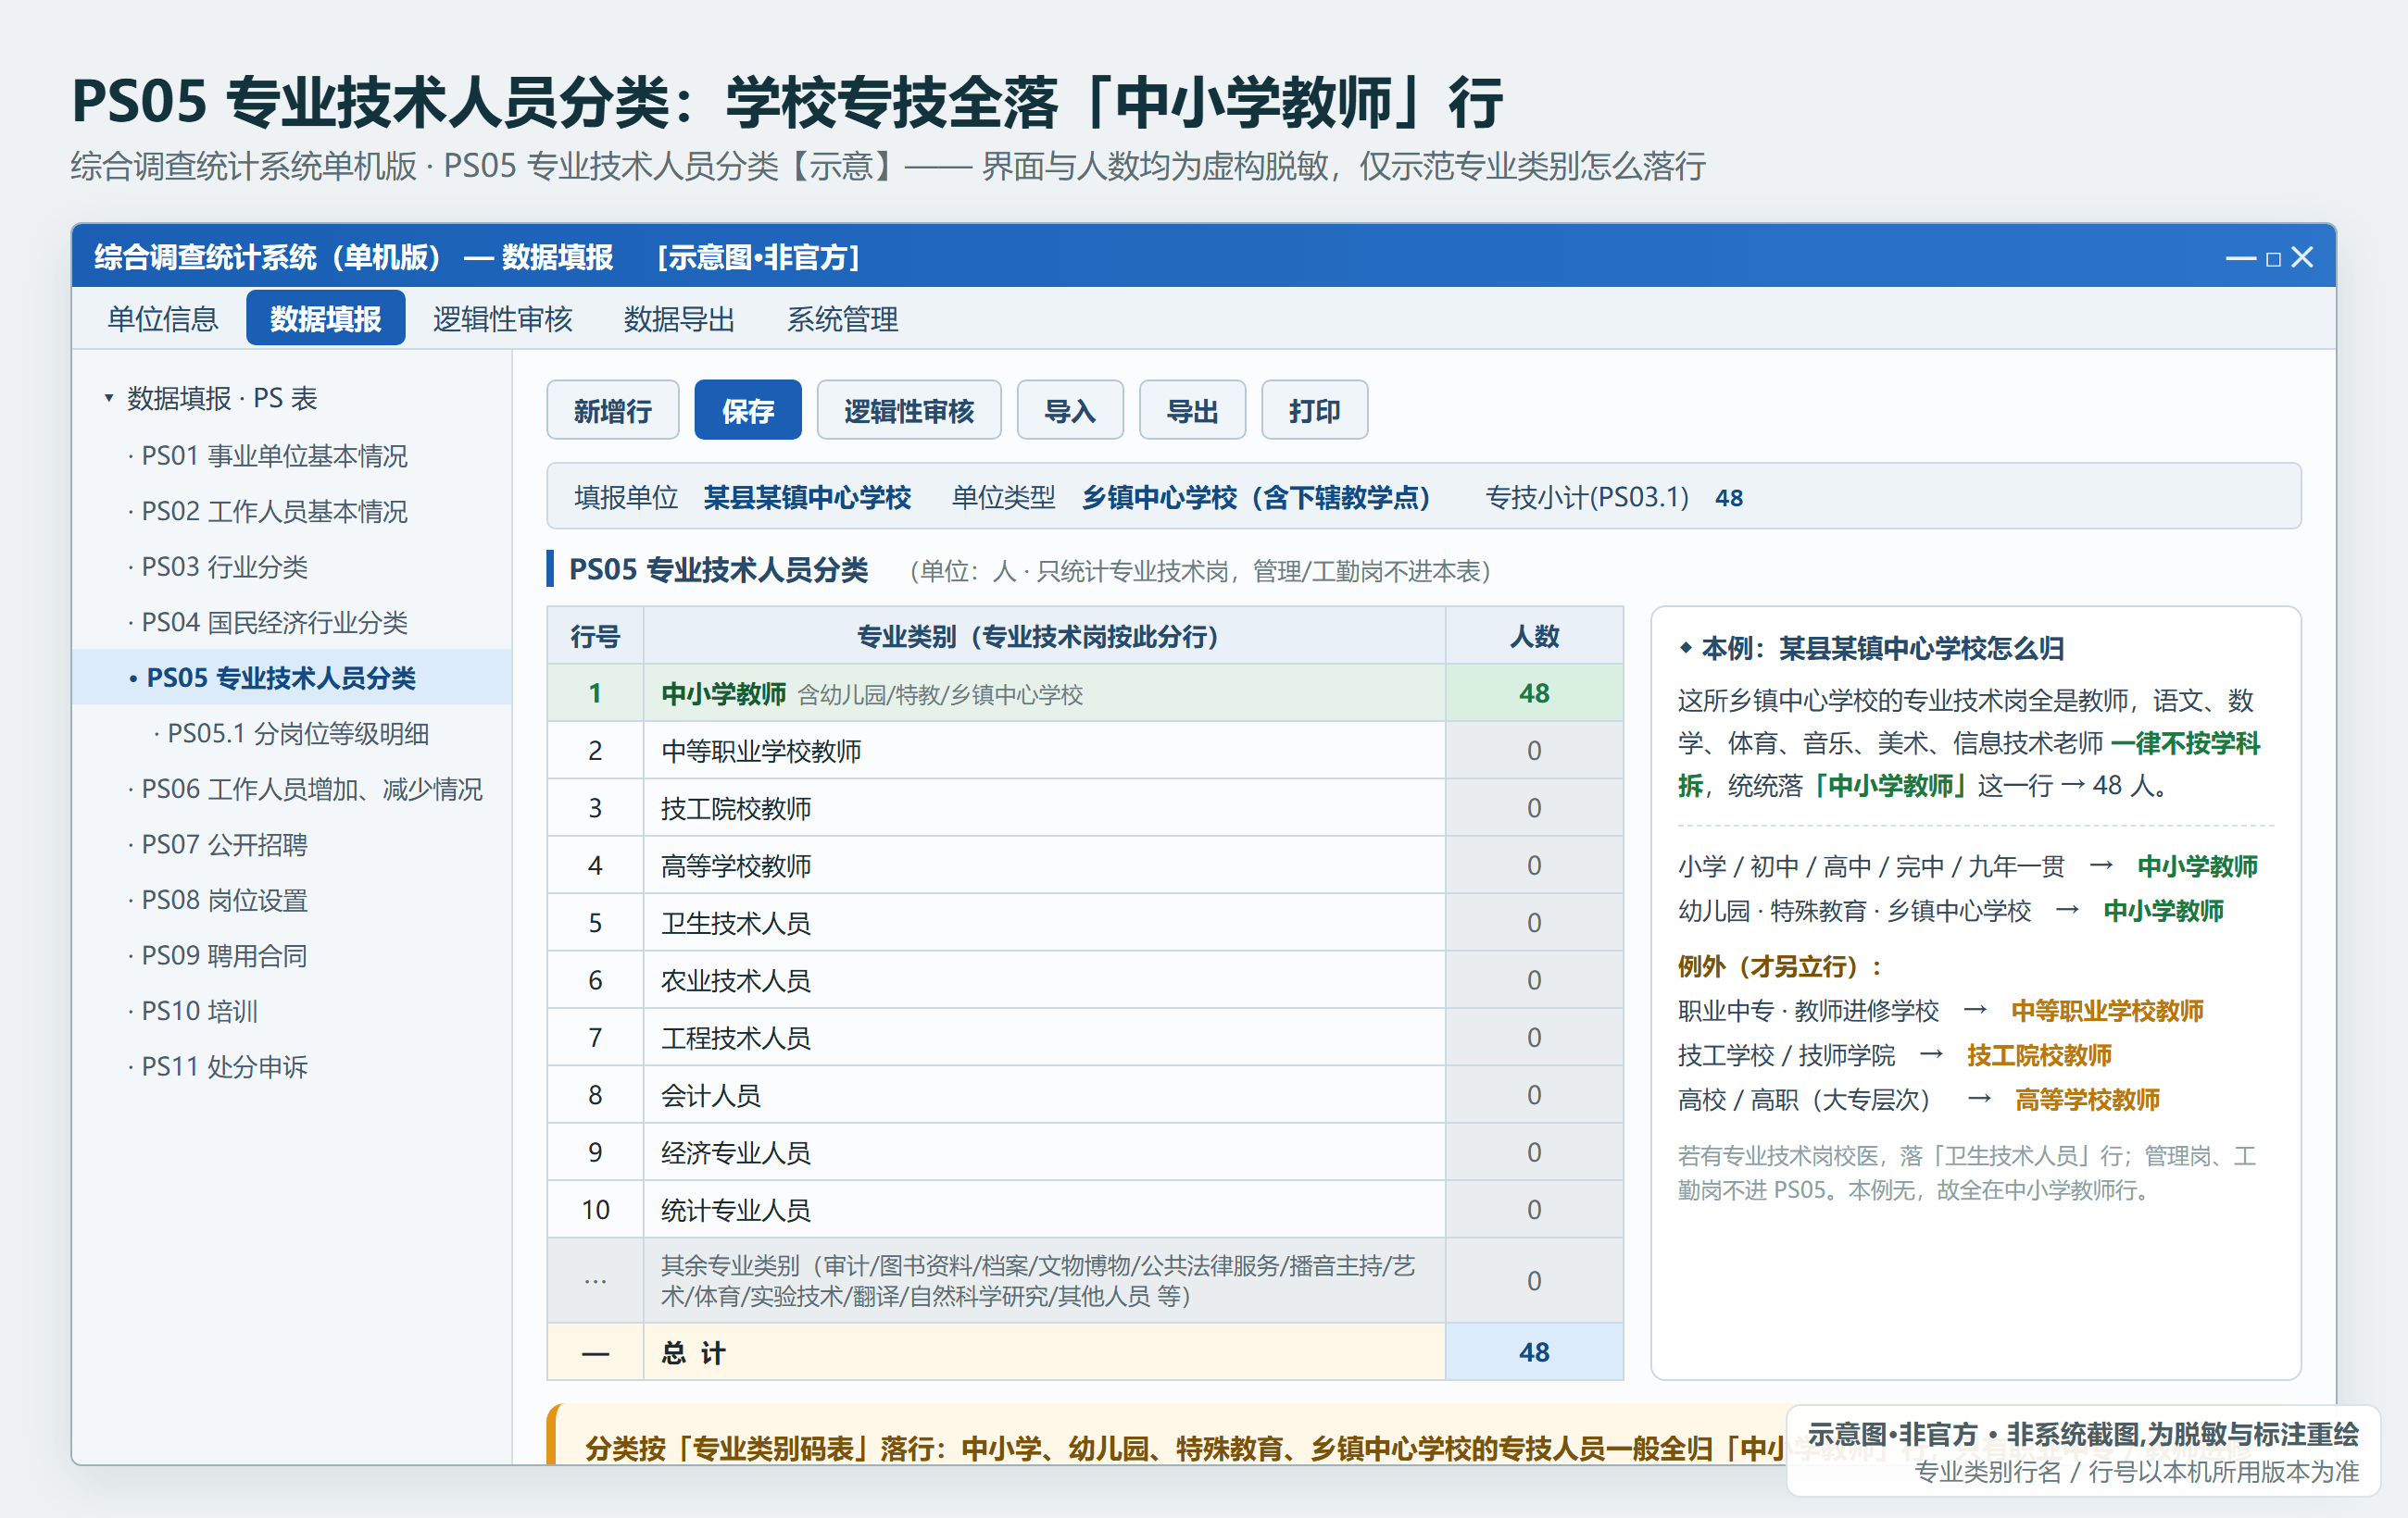Click the 总计 value 48 cell
The image size is (2408, 1518).
pos(1534,1353)
